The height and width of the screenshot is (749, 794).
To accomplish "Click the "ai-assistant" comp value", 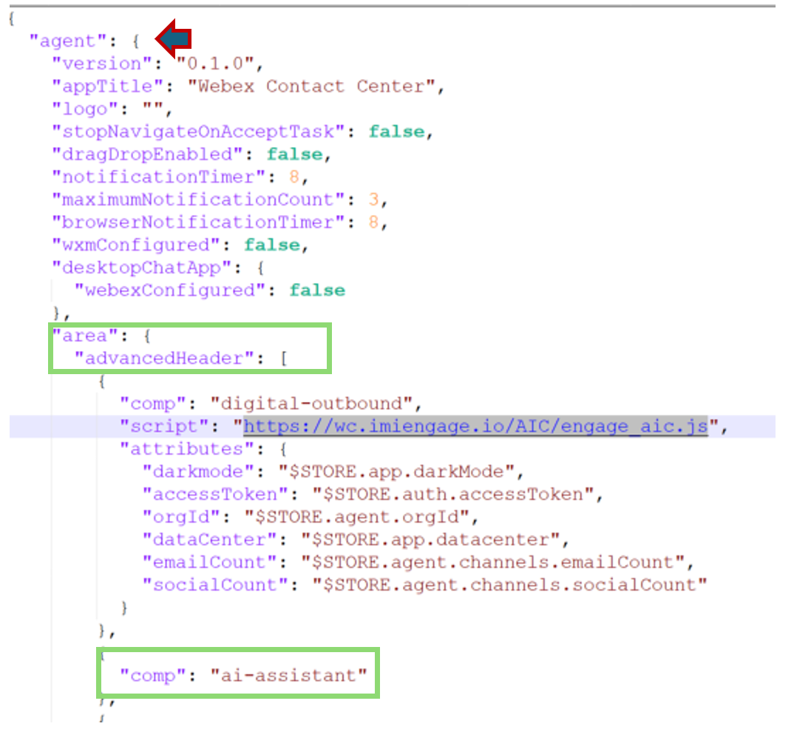I will coord(289,675).
